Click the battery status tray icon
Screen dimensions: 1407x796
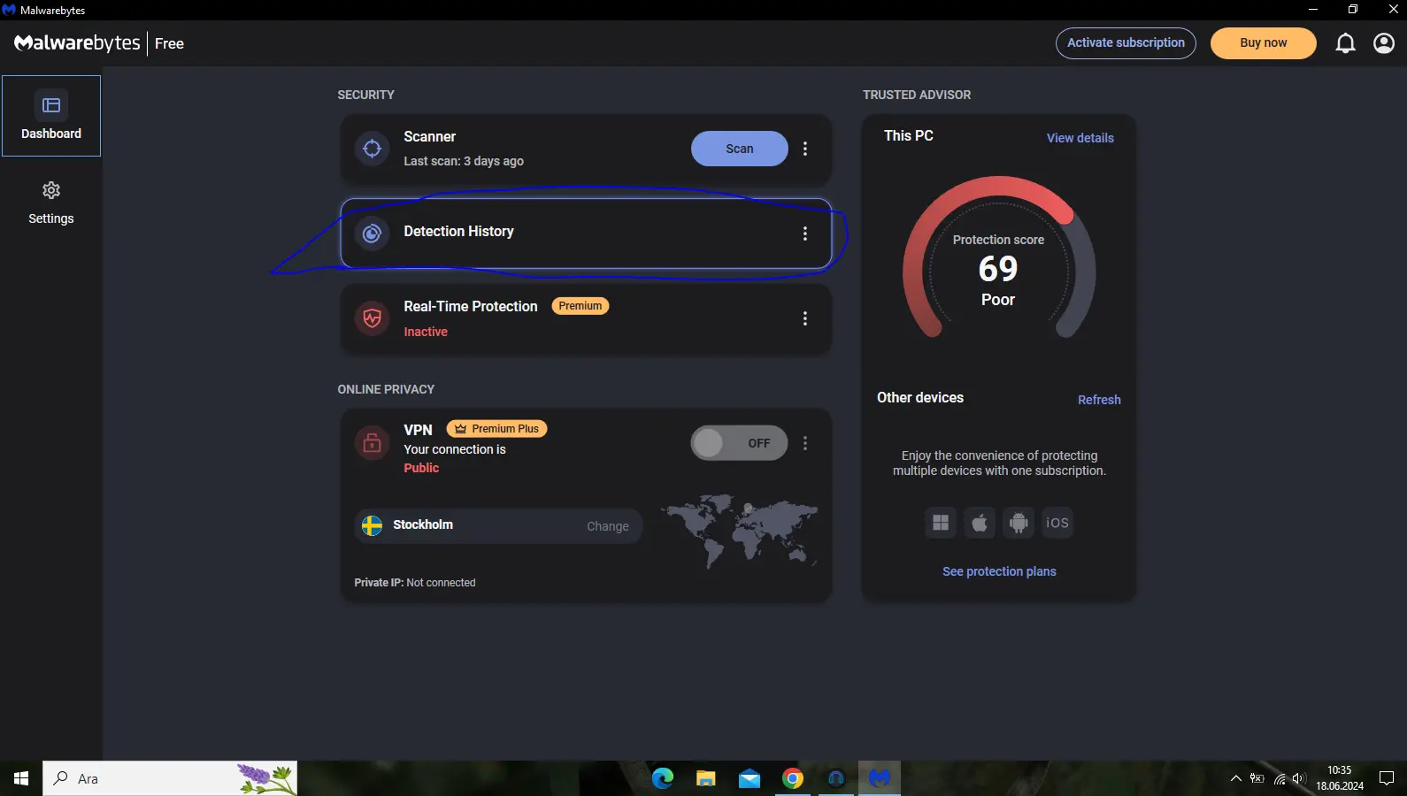coord(1257,778)
